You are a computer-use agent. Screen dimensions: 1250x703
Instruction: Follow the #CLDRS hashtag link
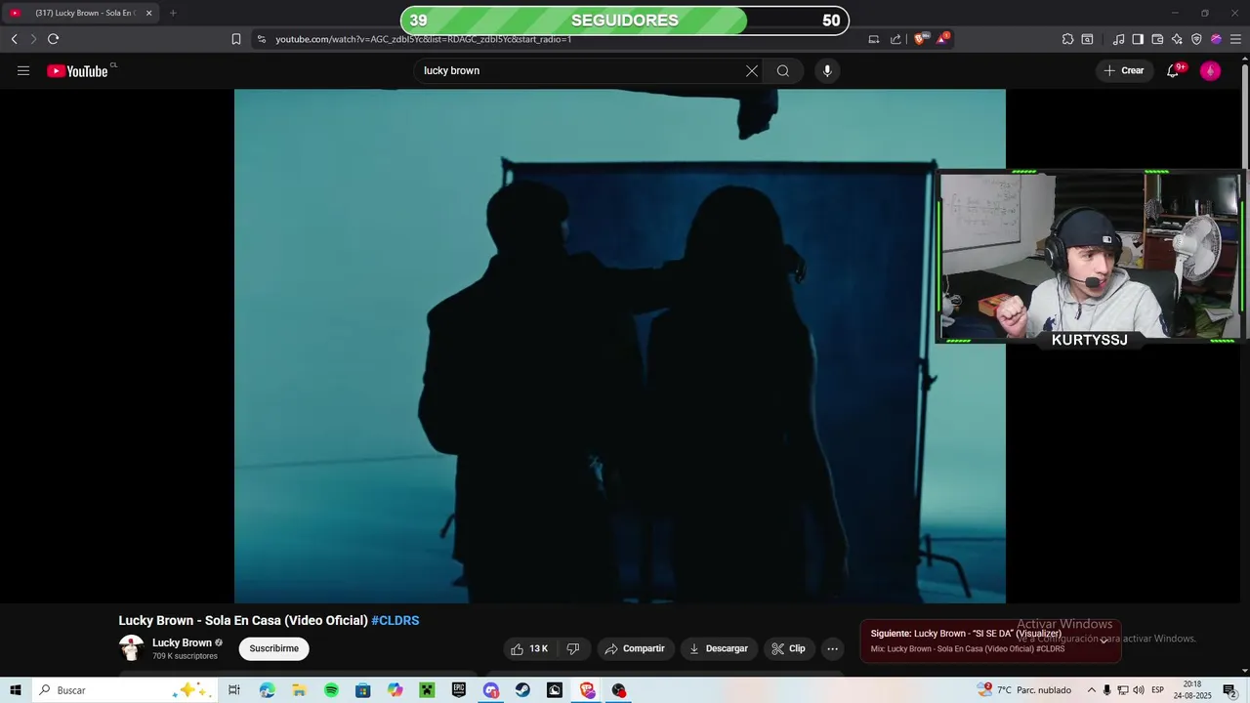point(396,620)
